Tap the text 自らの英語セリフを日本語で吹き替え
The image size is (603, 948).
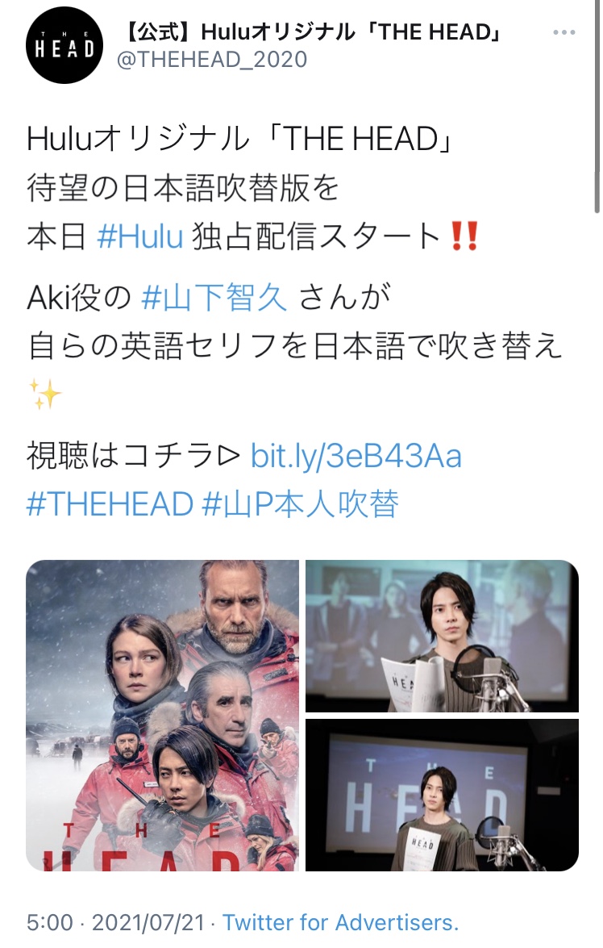tap(296, 346)
